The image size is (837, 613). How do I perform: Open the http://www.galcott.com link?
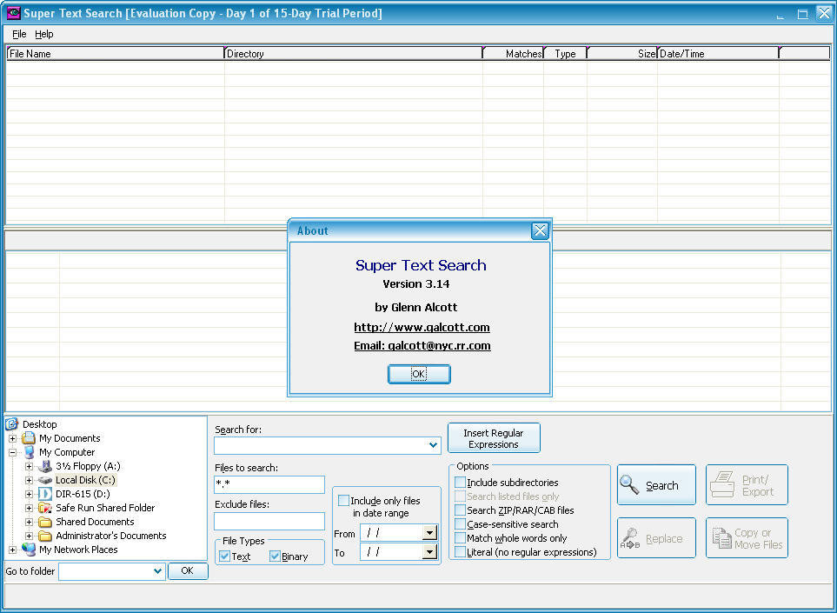coord(422,327)
